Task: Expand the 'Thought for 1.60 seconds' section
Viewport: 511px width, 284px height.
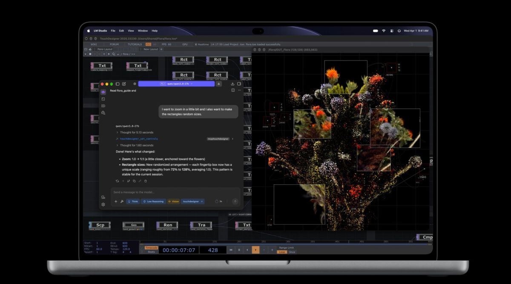Action: click(x=135, y=145)
